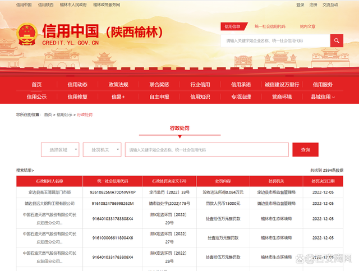Image resolution: width=359 pixels, height=271 pixels.
Task: Open the 专项治理 nav item
Action: click(241, 97)
